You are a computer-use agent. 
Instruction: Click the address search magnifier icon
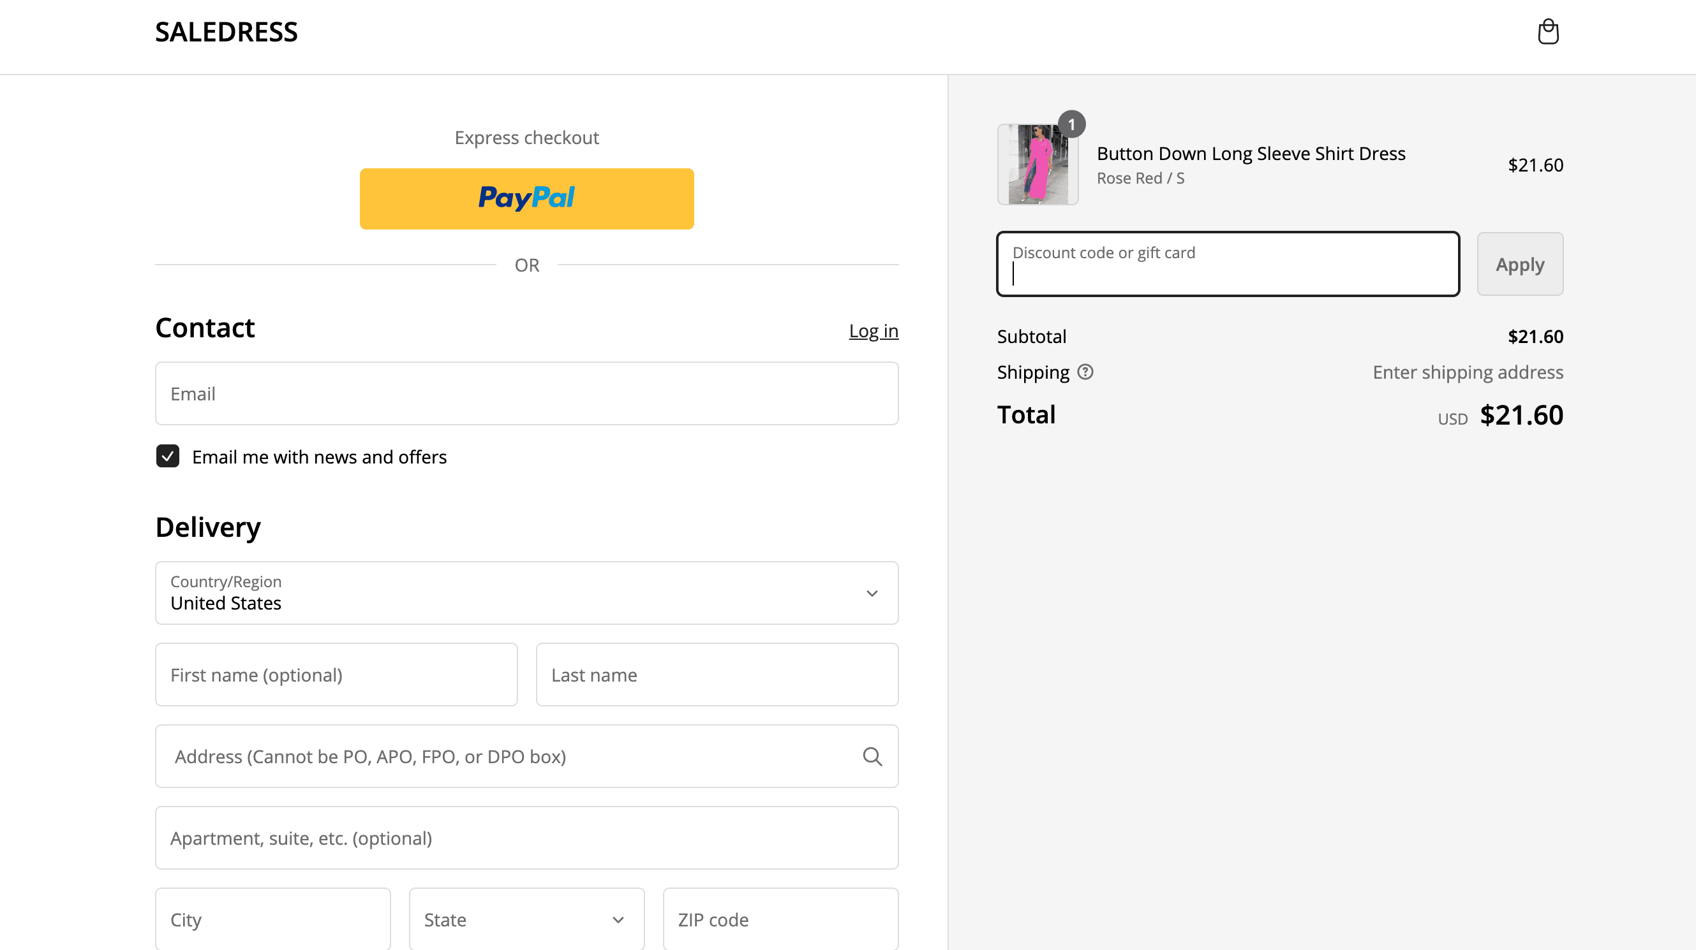click(872, 757)
